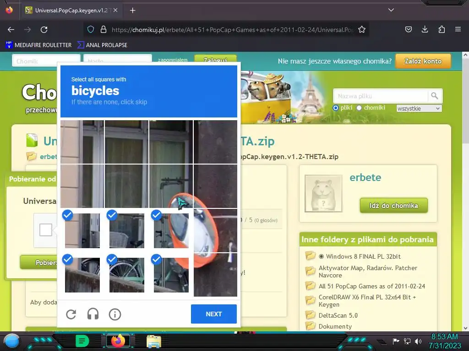Open the green notes app in taskbar

82,341
